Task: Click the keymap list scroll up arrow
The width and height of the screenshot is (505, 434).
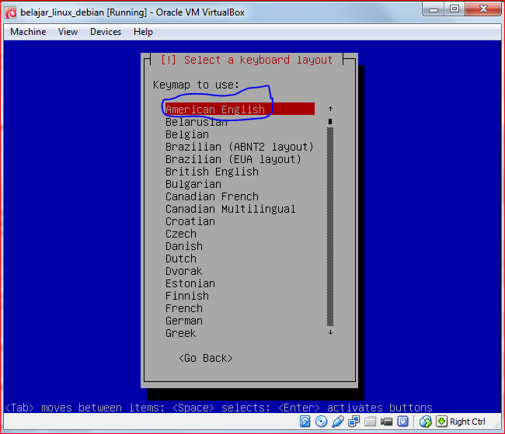Action: pos(330,109)
